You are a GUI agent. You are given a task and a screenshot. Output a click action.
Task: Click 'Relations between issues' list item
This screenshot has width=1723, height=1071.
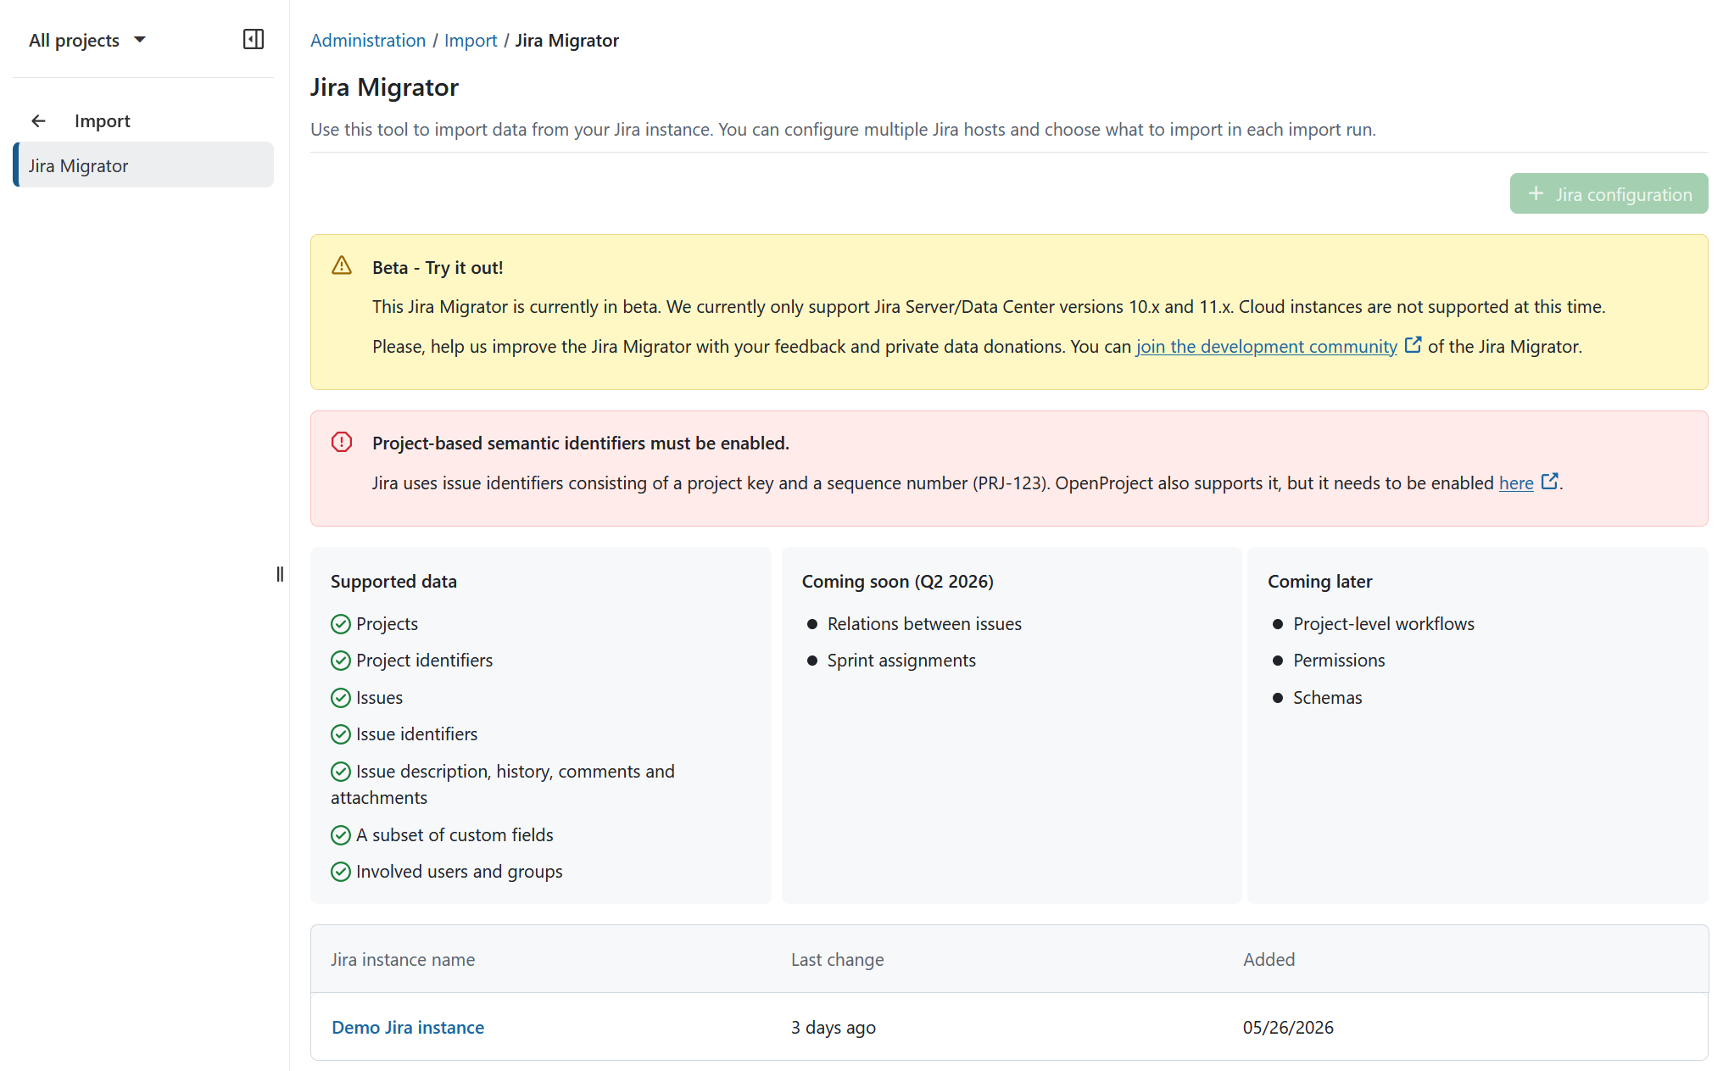coord(924,624)
